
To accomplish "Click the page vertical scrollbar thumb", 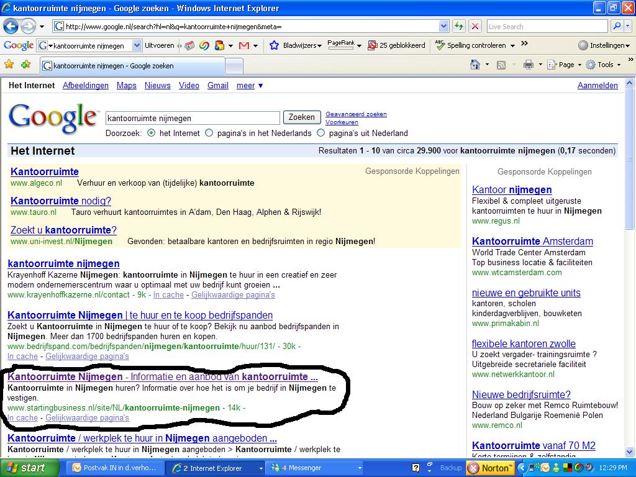I will tap(630, 159).
